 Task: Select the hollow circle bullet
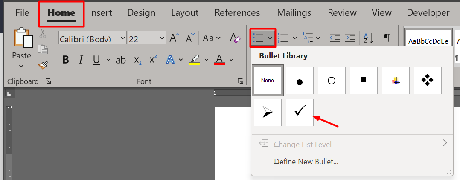tap(332, 80)
